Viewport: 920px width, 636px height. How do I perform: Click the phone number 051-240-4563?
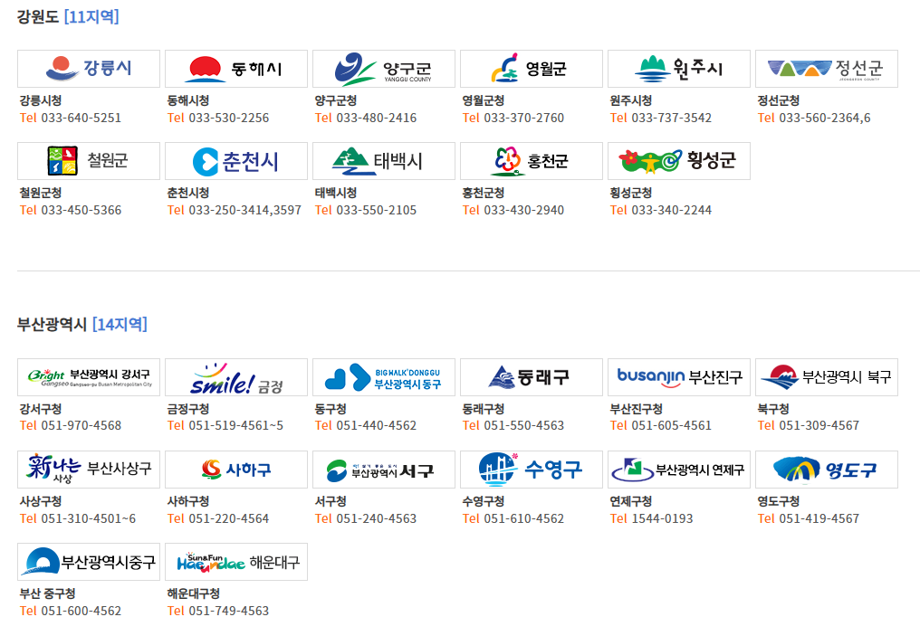click(376, 518)
